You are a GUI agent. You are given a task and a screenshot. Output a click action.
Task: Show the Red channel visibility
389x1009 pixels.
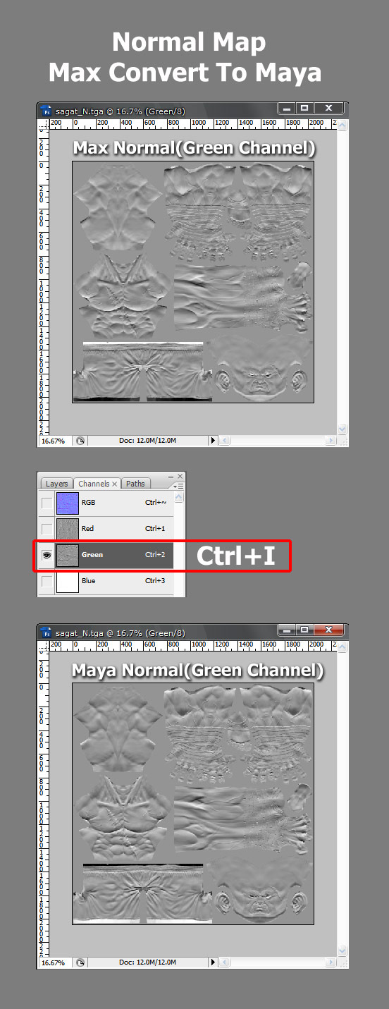tap(47, 529)
